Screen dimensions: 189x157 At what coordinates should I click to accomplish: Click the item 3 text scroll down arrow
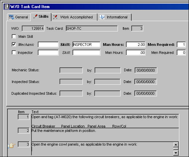[x=176, y=153]
